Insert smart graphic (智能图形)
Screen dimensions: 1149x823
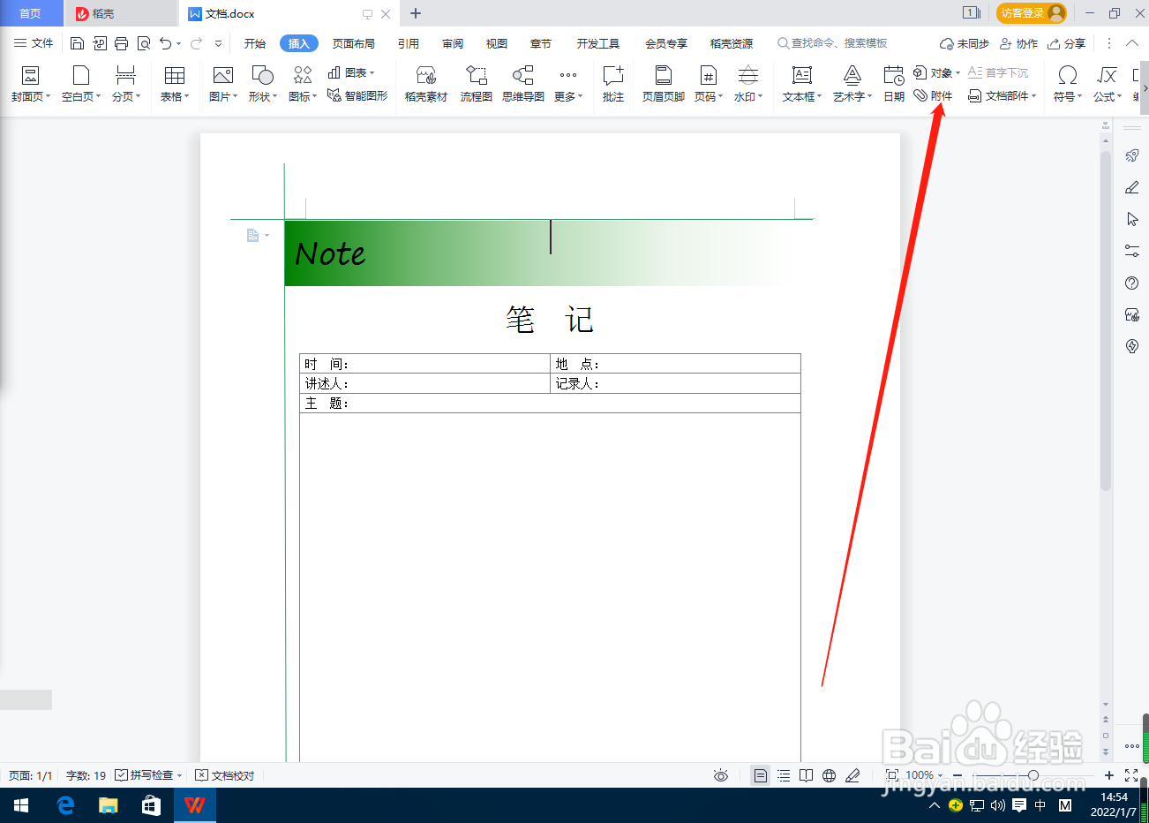(x=357, y=95)
